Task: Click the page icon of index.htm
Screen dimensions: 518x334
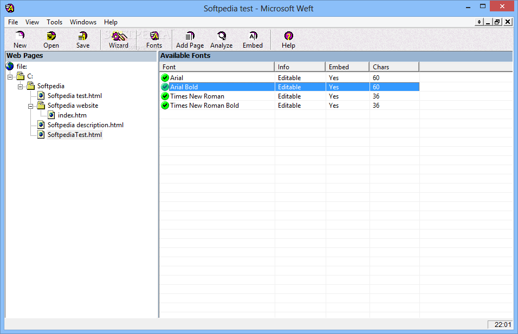Action: (x=51, y=115)
